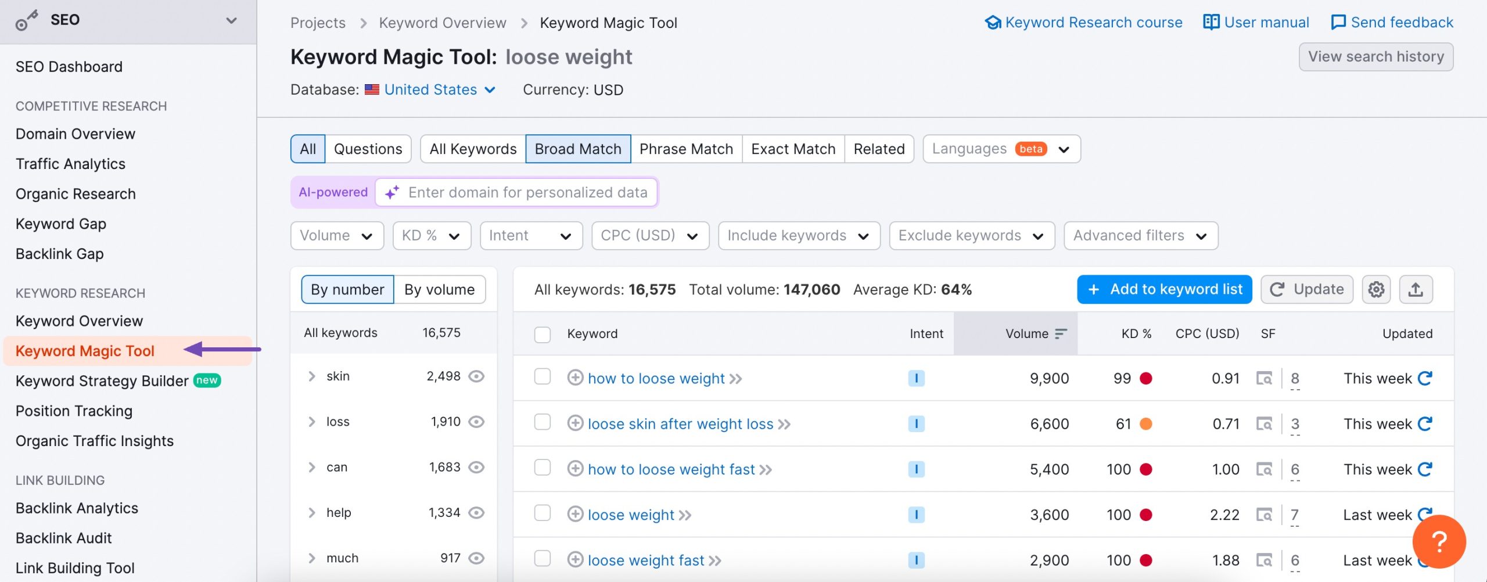Click plus icon beside 'loose weight' keyword
Image resolution: width=1487 pixels, height=582 pixels.
[x=575, y=514]
